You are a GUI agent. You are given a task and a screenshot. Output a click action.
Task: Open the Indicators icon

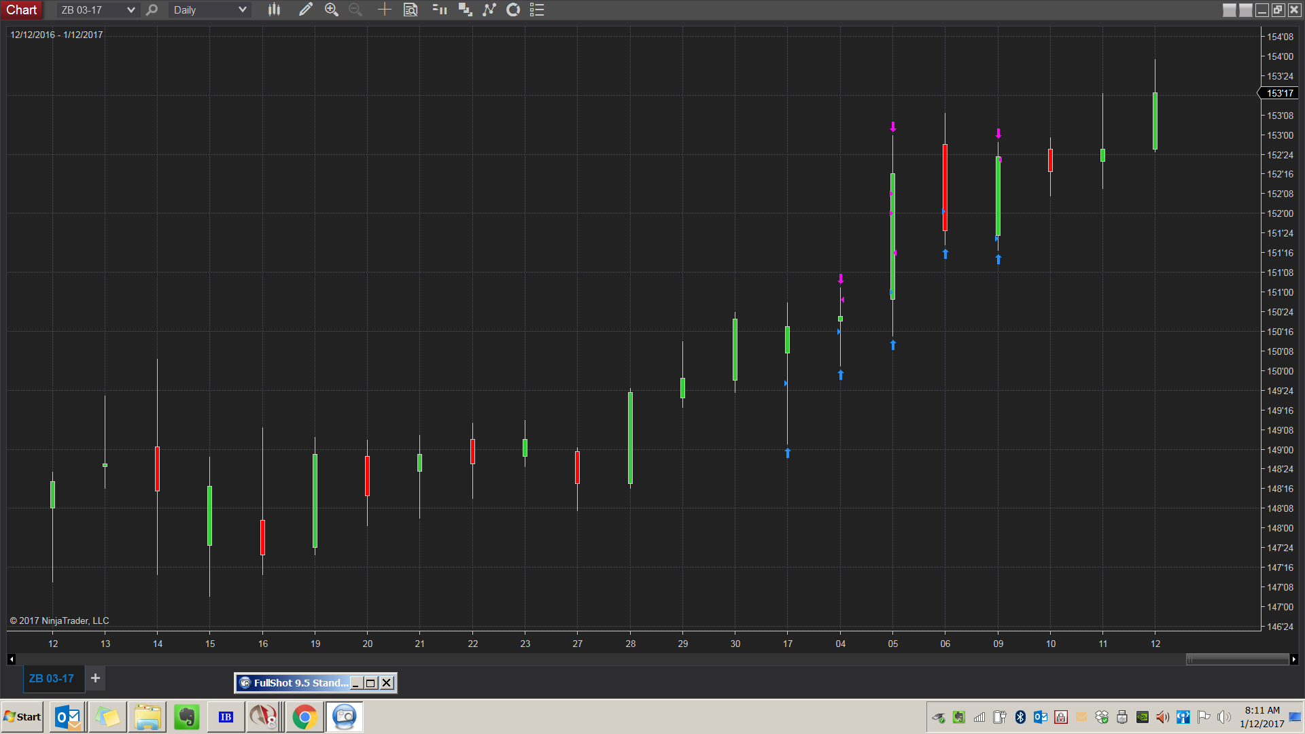point(489,10)
